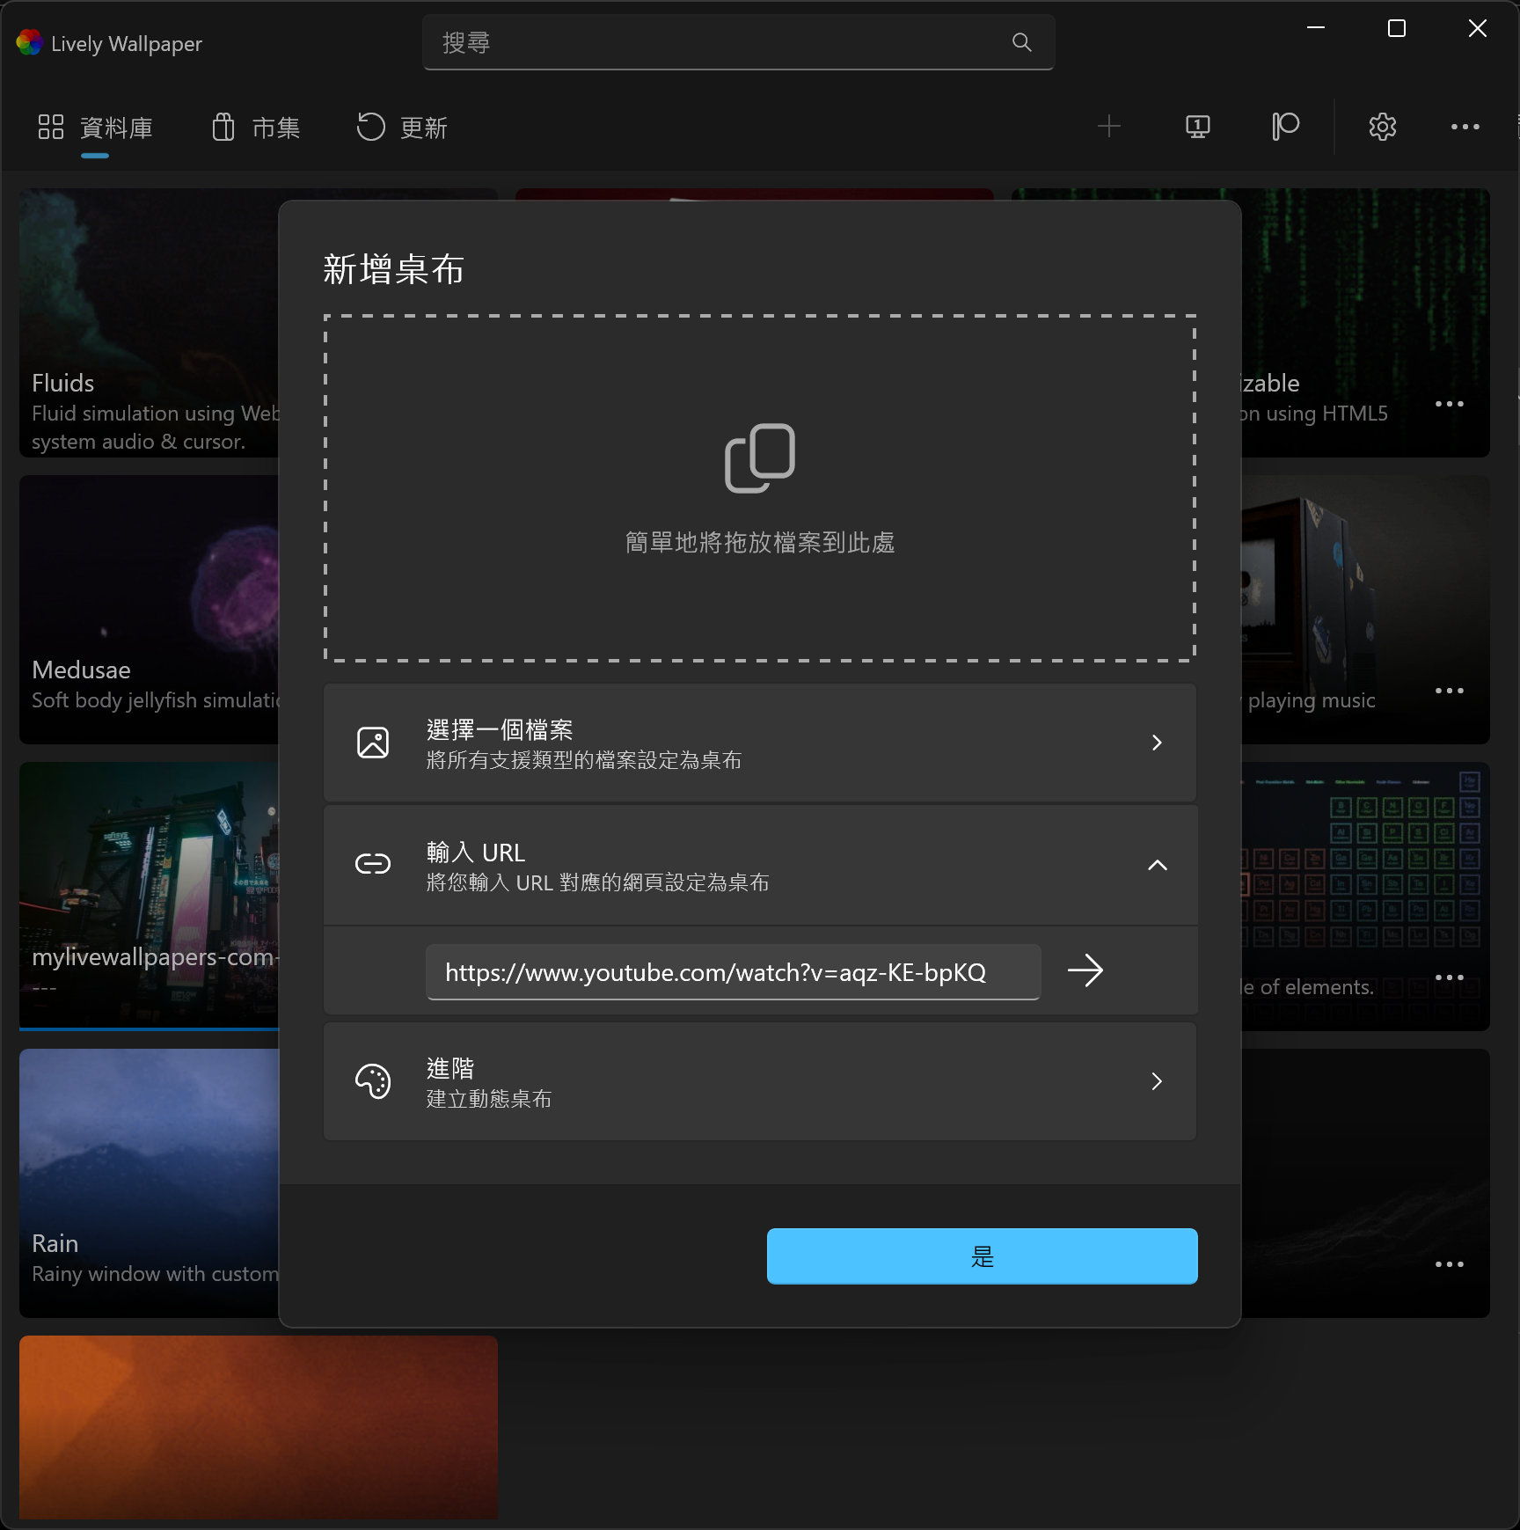The width and height of the screenshot is (1520, 1530).
Task: Click the YouTube URL text field
Action: pyautogui.click(x=734, y=972)
